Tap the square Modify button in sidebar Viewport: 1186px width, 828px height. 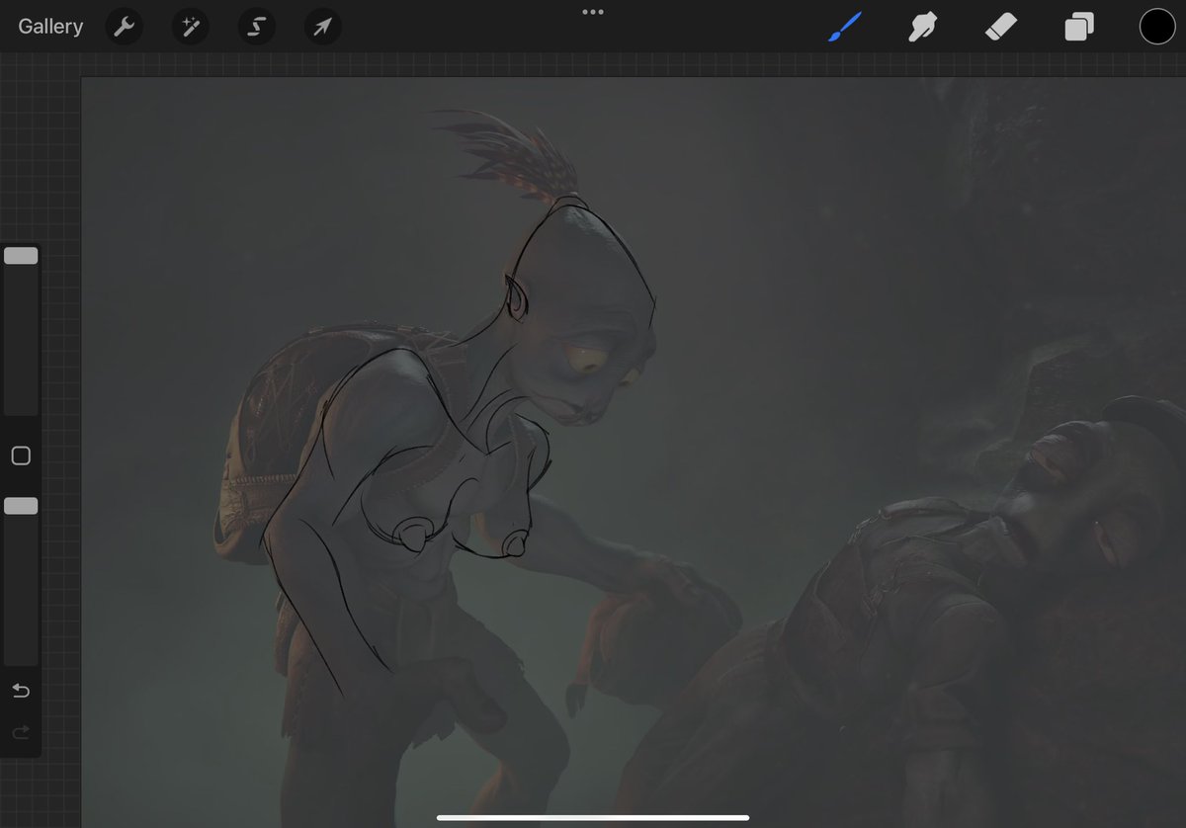point(21,455)
